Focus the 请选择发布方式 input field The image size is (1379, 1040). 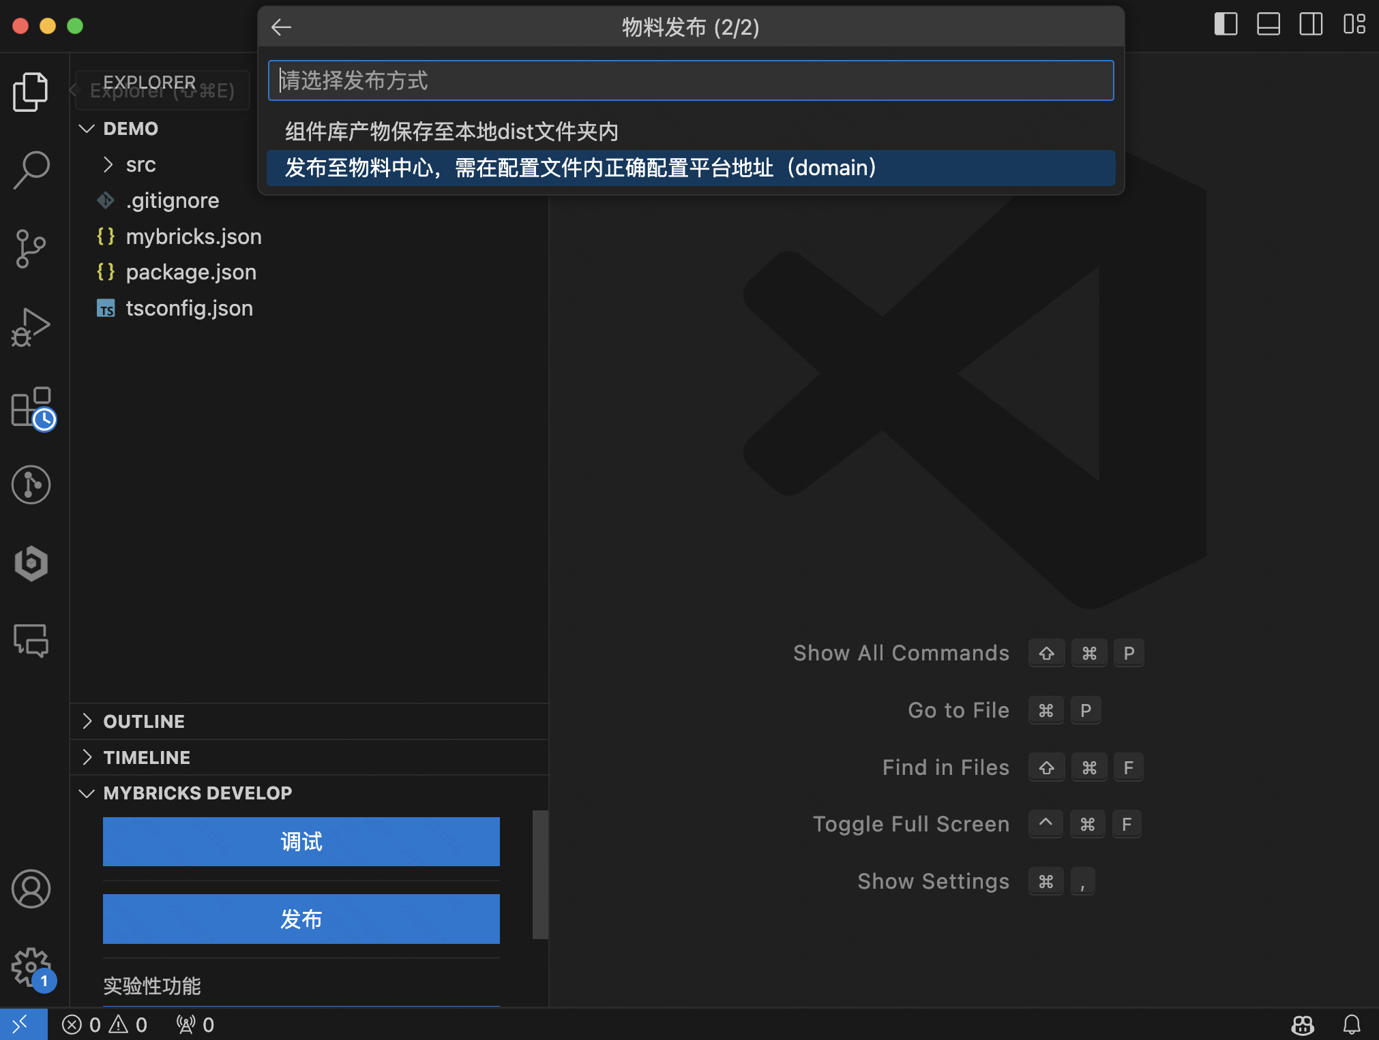point(691,80)
